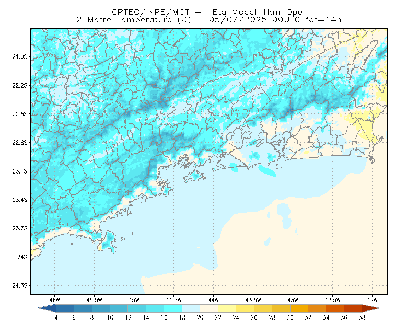Click the orange 32-34 legend swatch
Screen dimensions: 418x323
[317, 308]
